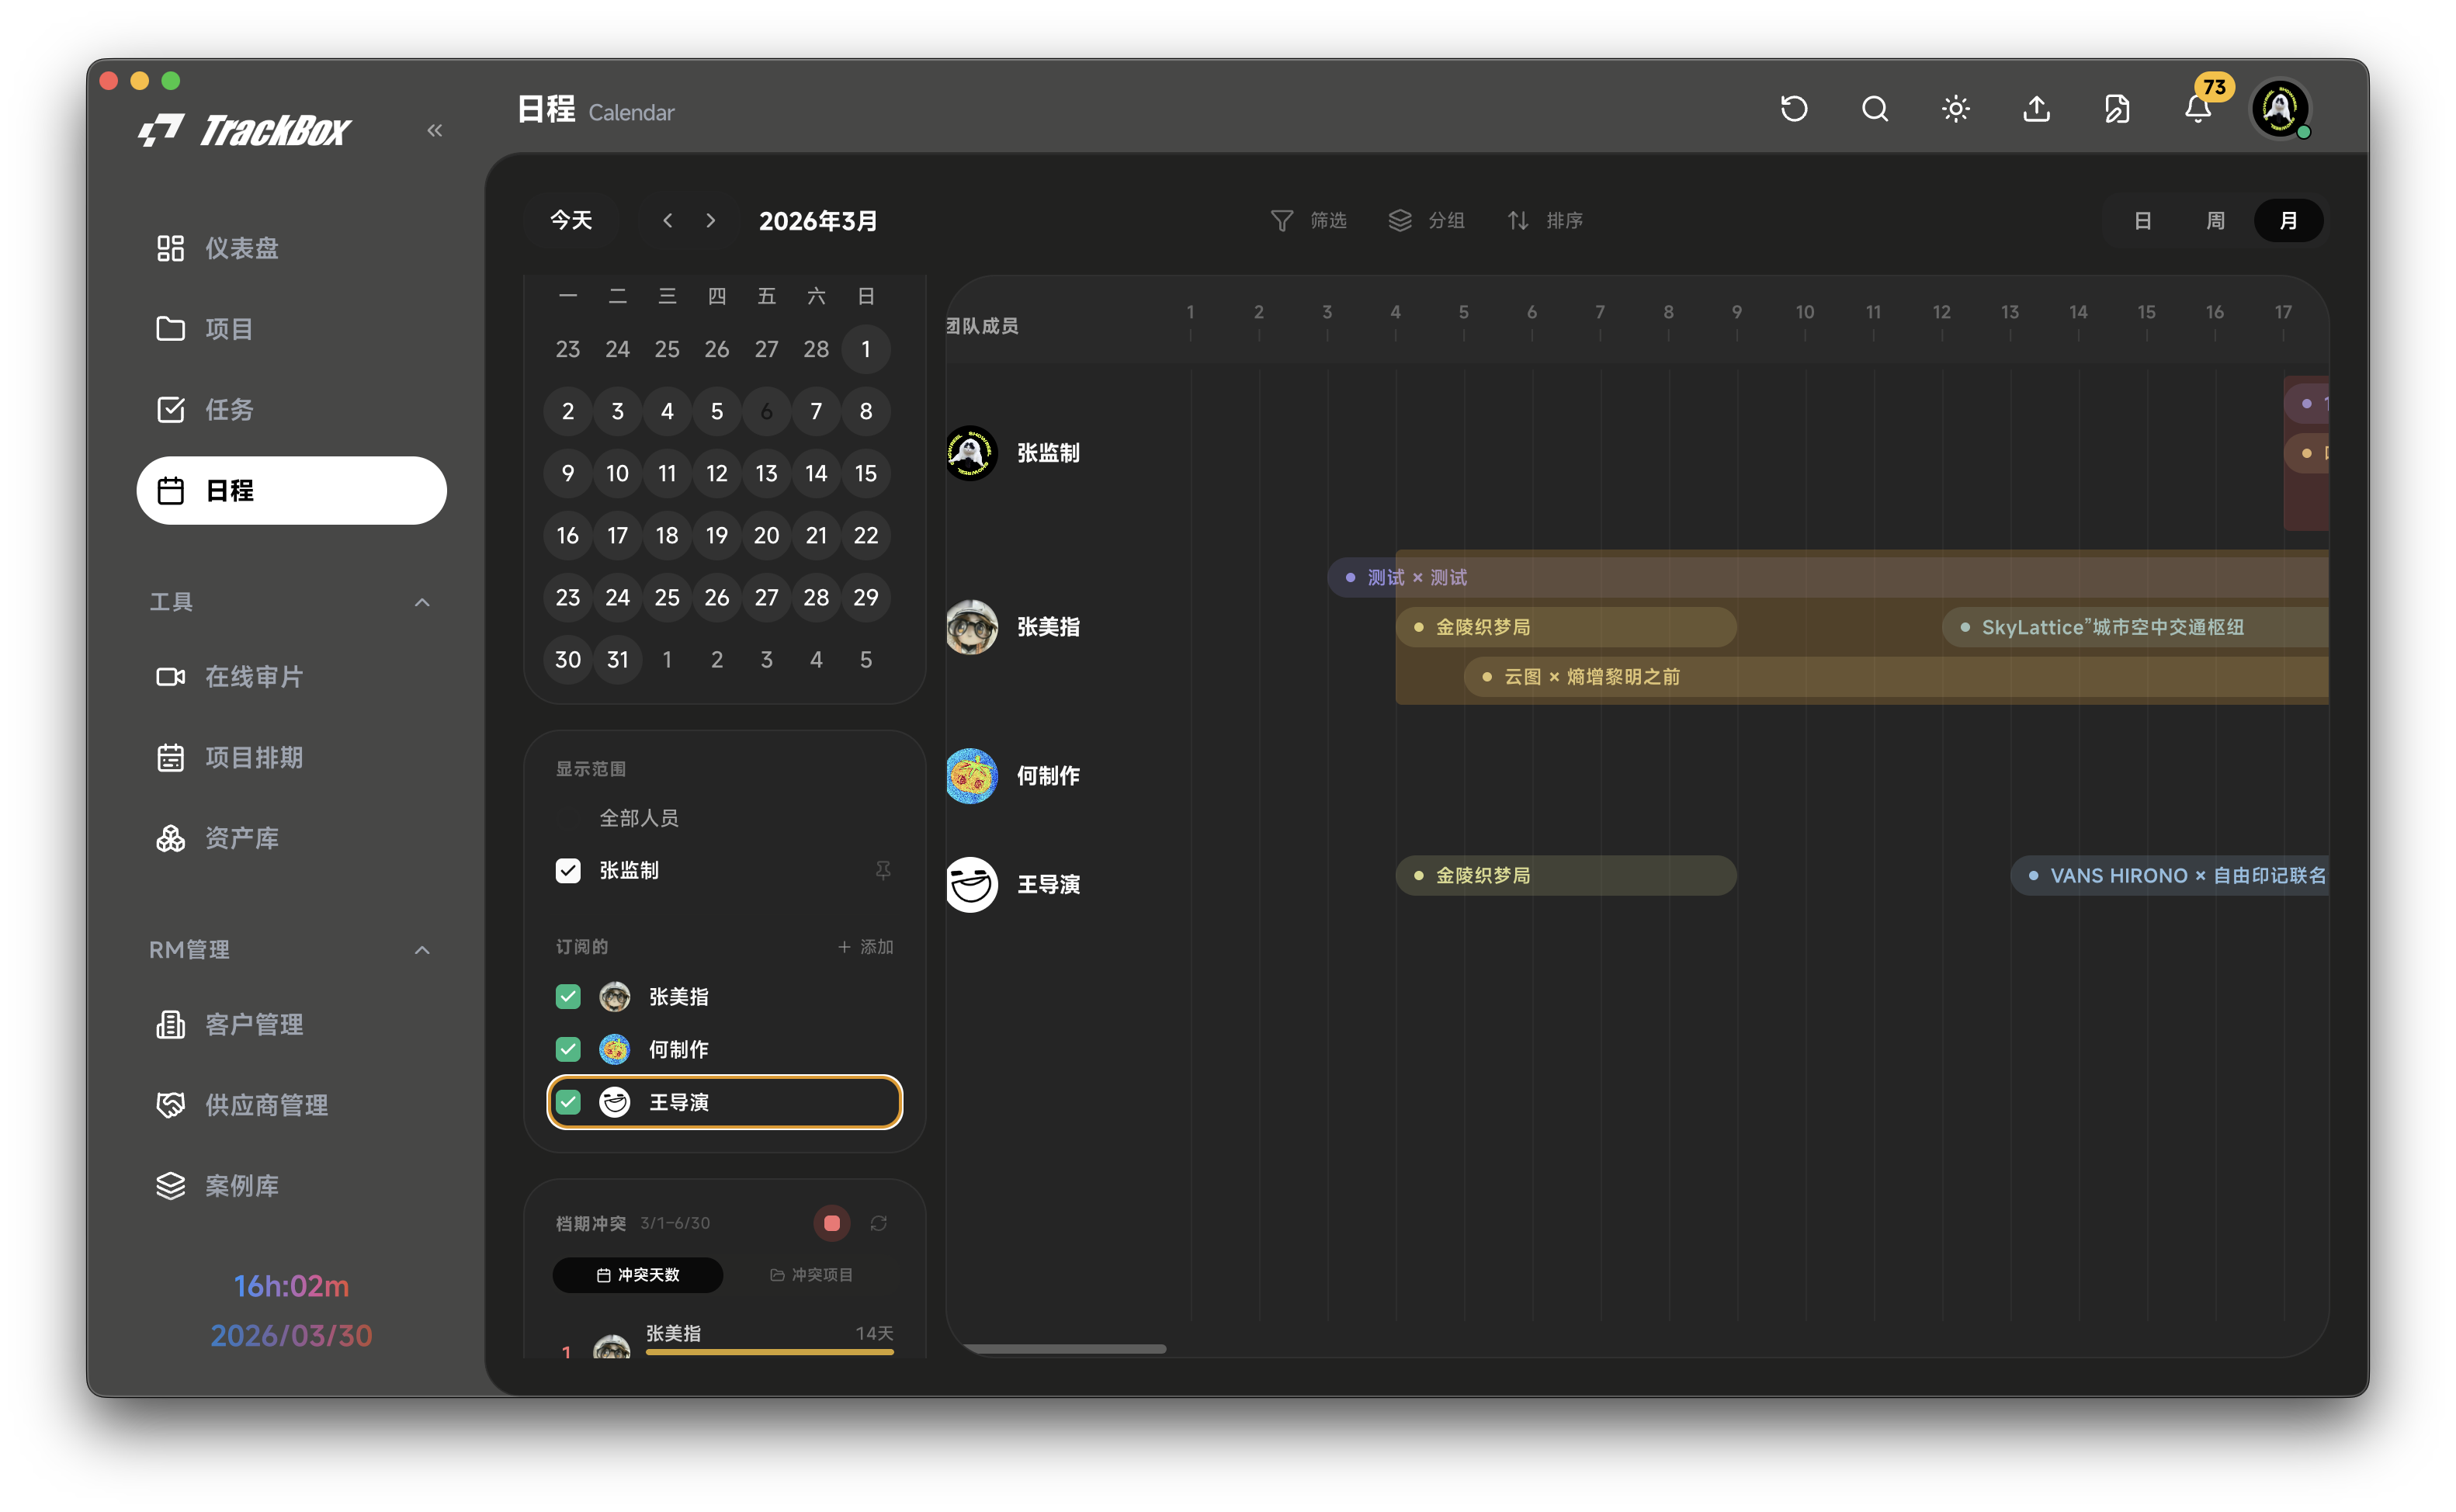Open 案例库 in sidebar
The height and width of the screenshot is (1512, 2456).
pyautogui.click(x=291, y=1186)
